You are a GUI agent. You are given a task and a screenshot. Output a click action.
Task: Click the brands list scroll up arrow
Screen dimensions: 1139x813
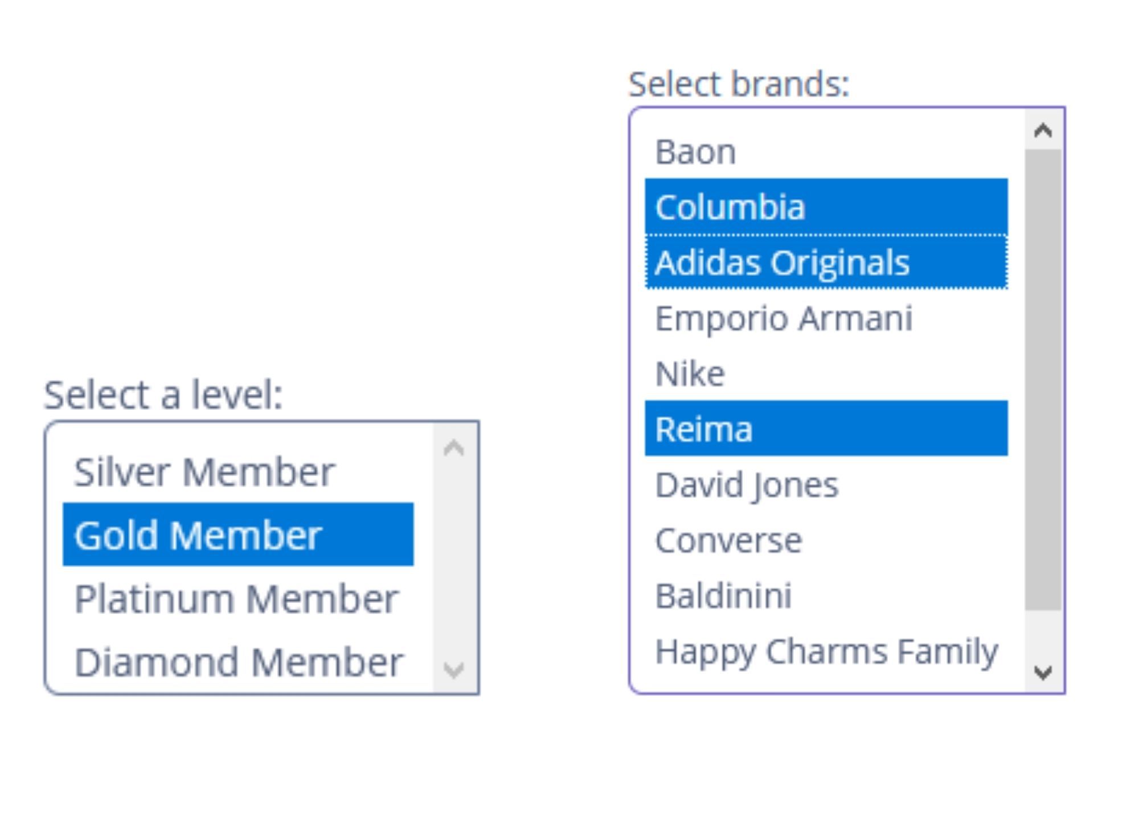click(1043, 131)
